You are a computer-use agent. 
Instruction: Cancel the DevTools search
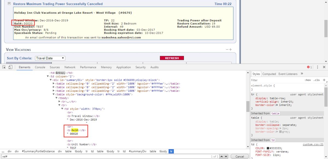coord(239,157)
